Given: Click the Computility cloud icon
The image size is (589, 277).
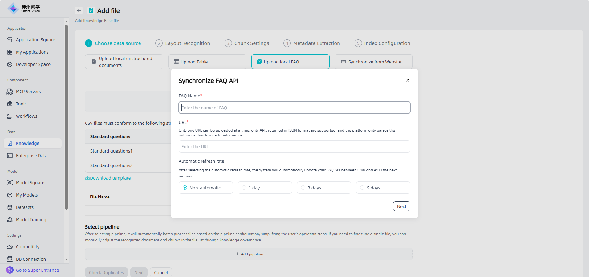Looking at the screenshot, I should [x=10, y=247].
